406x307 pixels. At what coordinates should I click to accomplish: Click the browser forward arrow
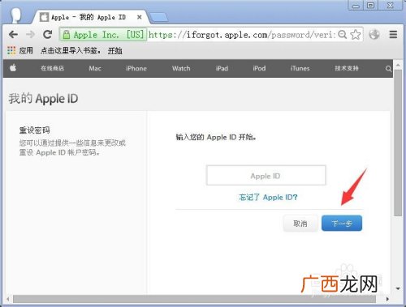(x=30, y=35)
